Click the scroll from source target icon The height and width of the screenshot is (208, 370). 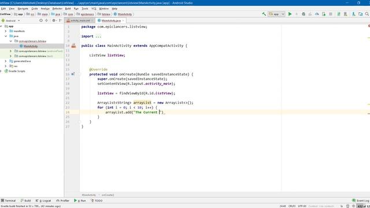(41, 21)
